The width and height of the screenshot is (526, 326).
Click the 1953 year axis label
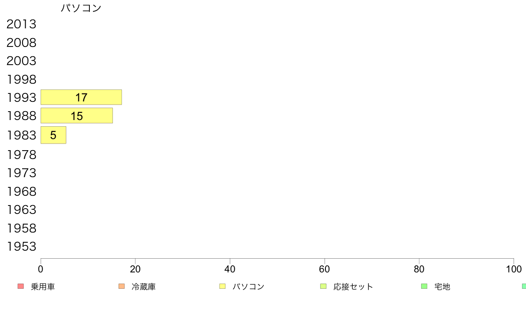pos(21,246)
